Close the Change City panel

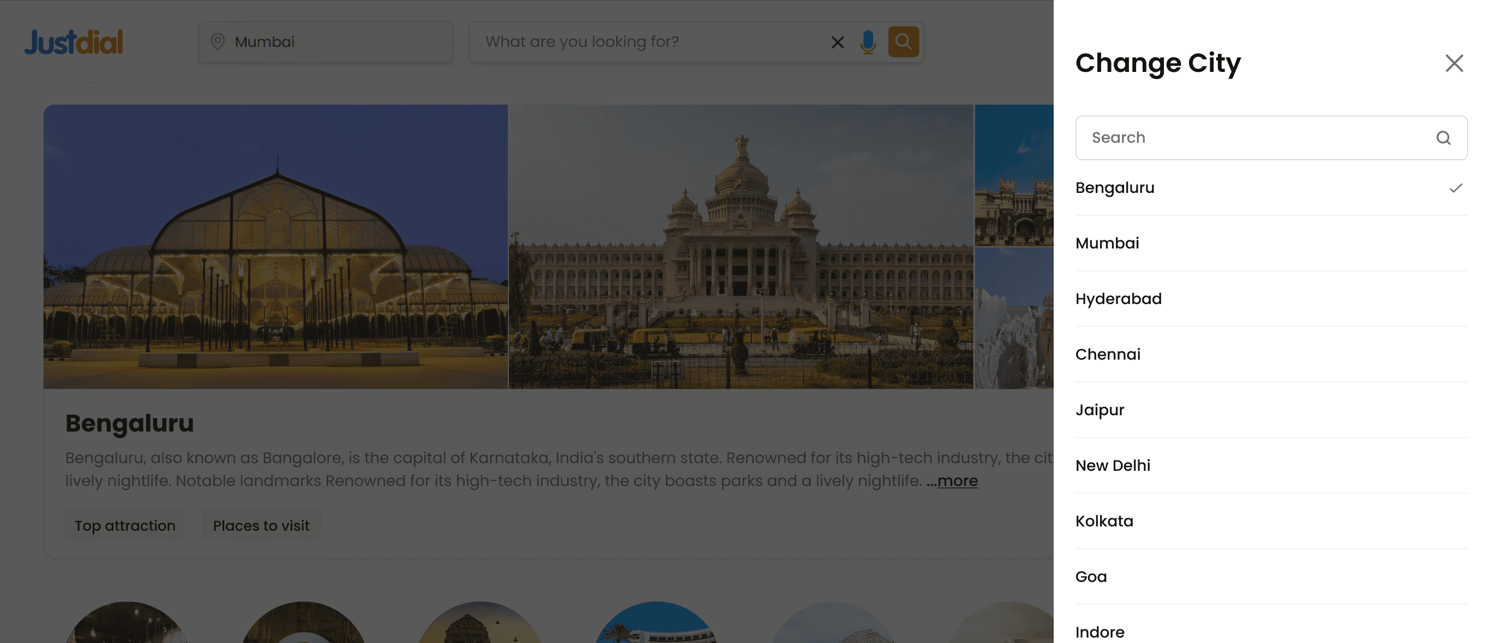tap(1453, 63)
